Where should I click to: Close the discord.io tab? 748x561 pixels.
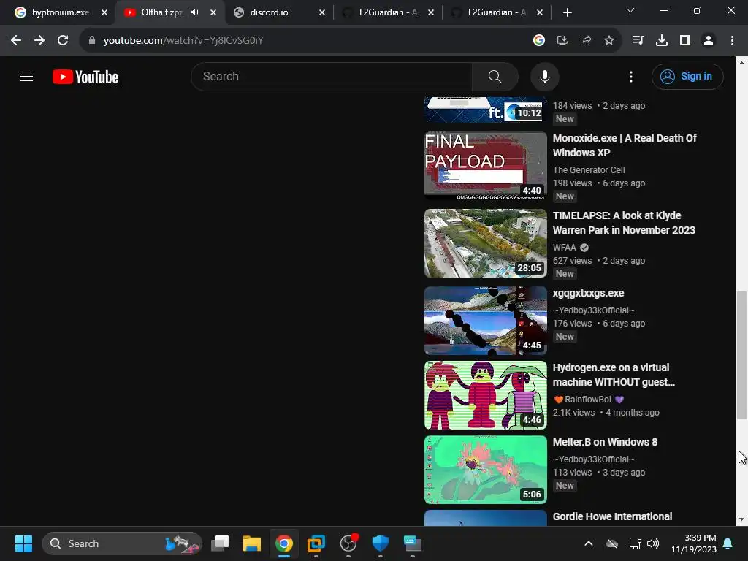(x=322, y=12)
